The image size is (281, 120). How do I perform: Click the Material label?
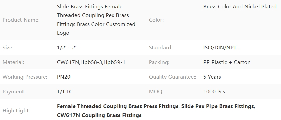tap(13, 62)
